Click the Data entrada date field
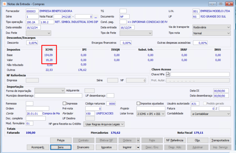 [x=127, y=28]
